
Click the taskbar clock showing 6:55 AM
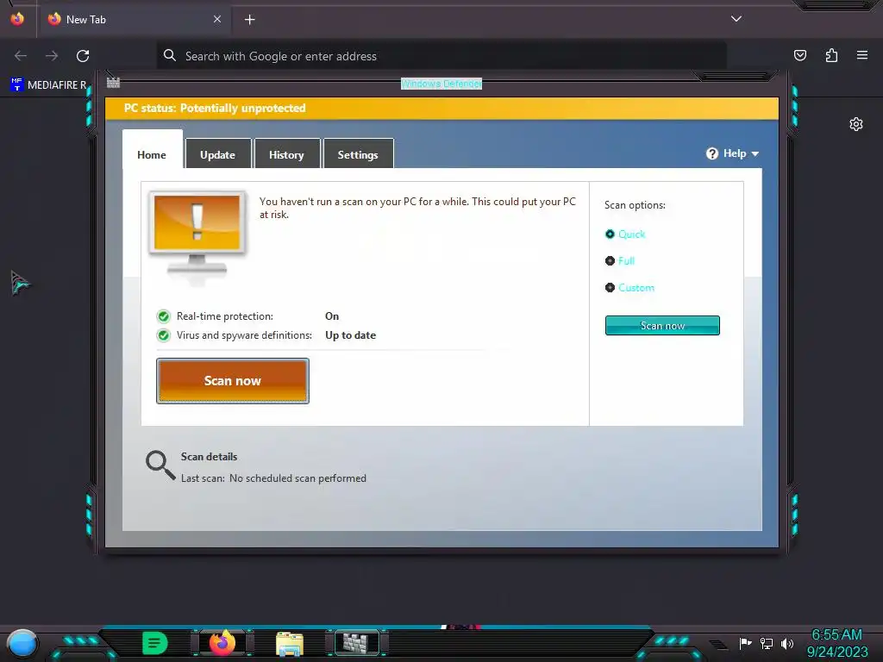pyautogui.click(x=836, y=635)
